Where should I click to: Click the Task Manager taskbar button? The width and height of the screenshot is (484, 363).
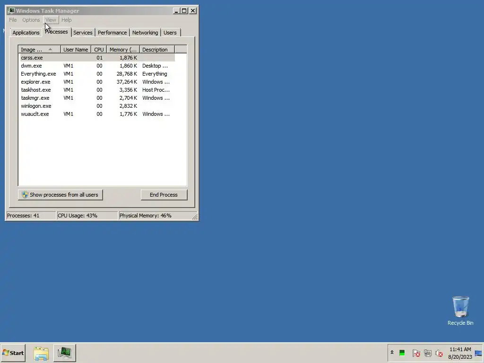pos(64,353)
